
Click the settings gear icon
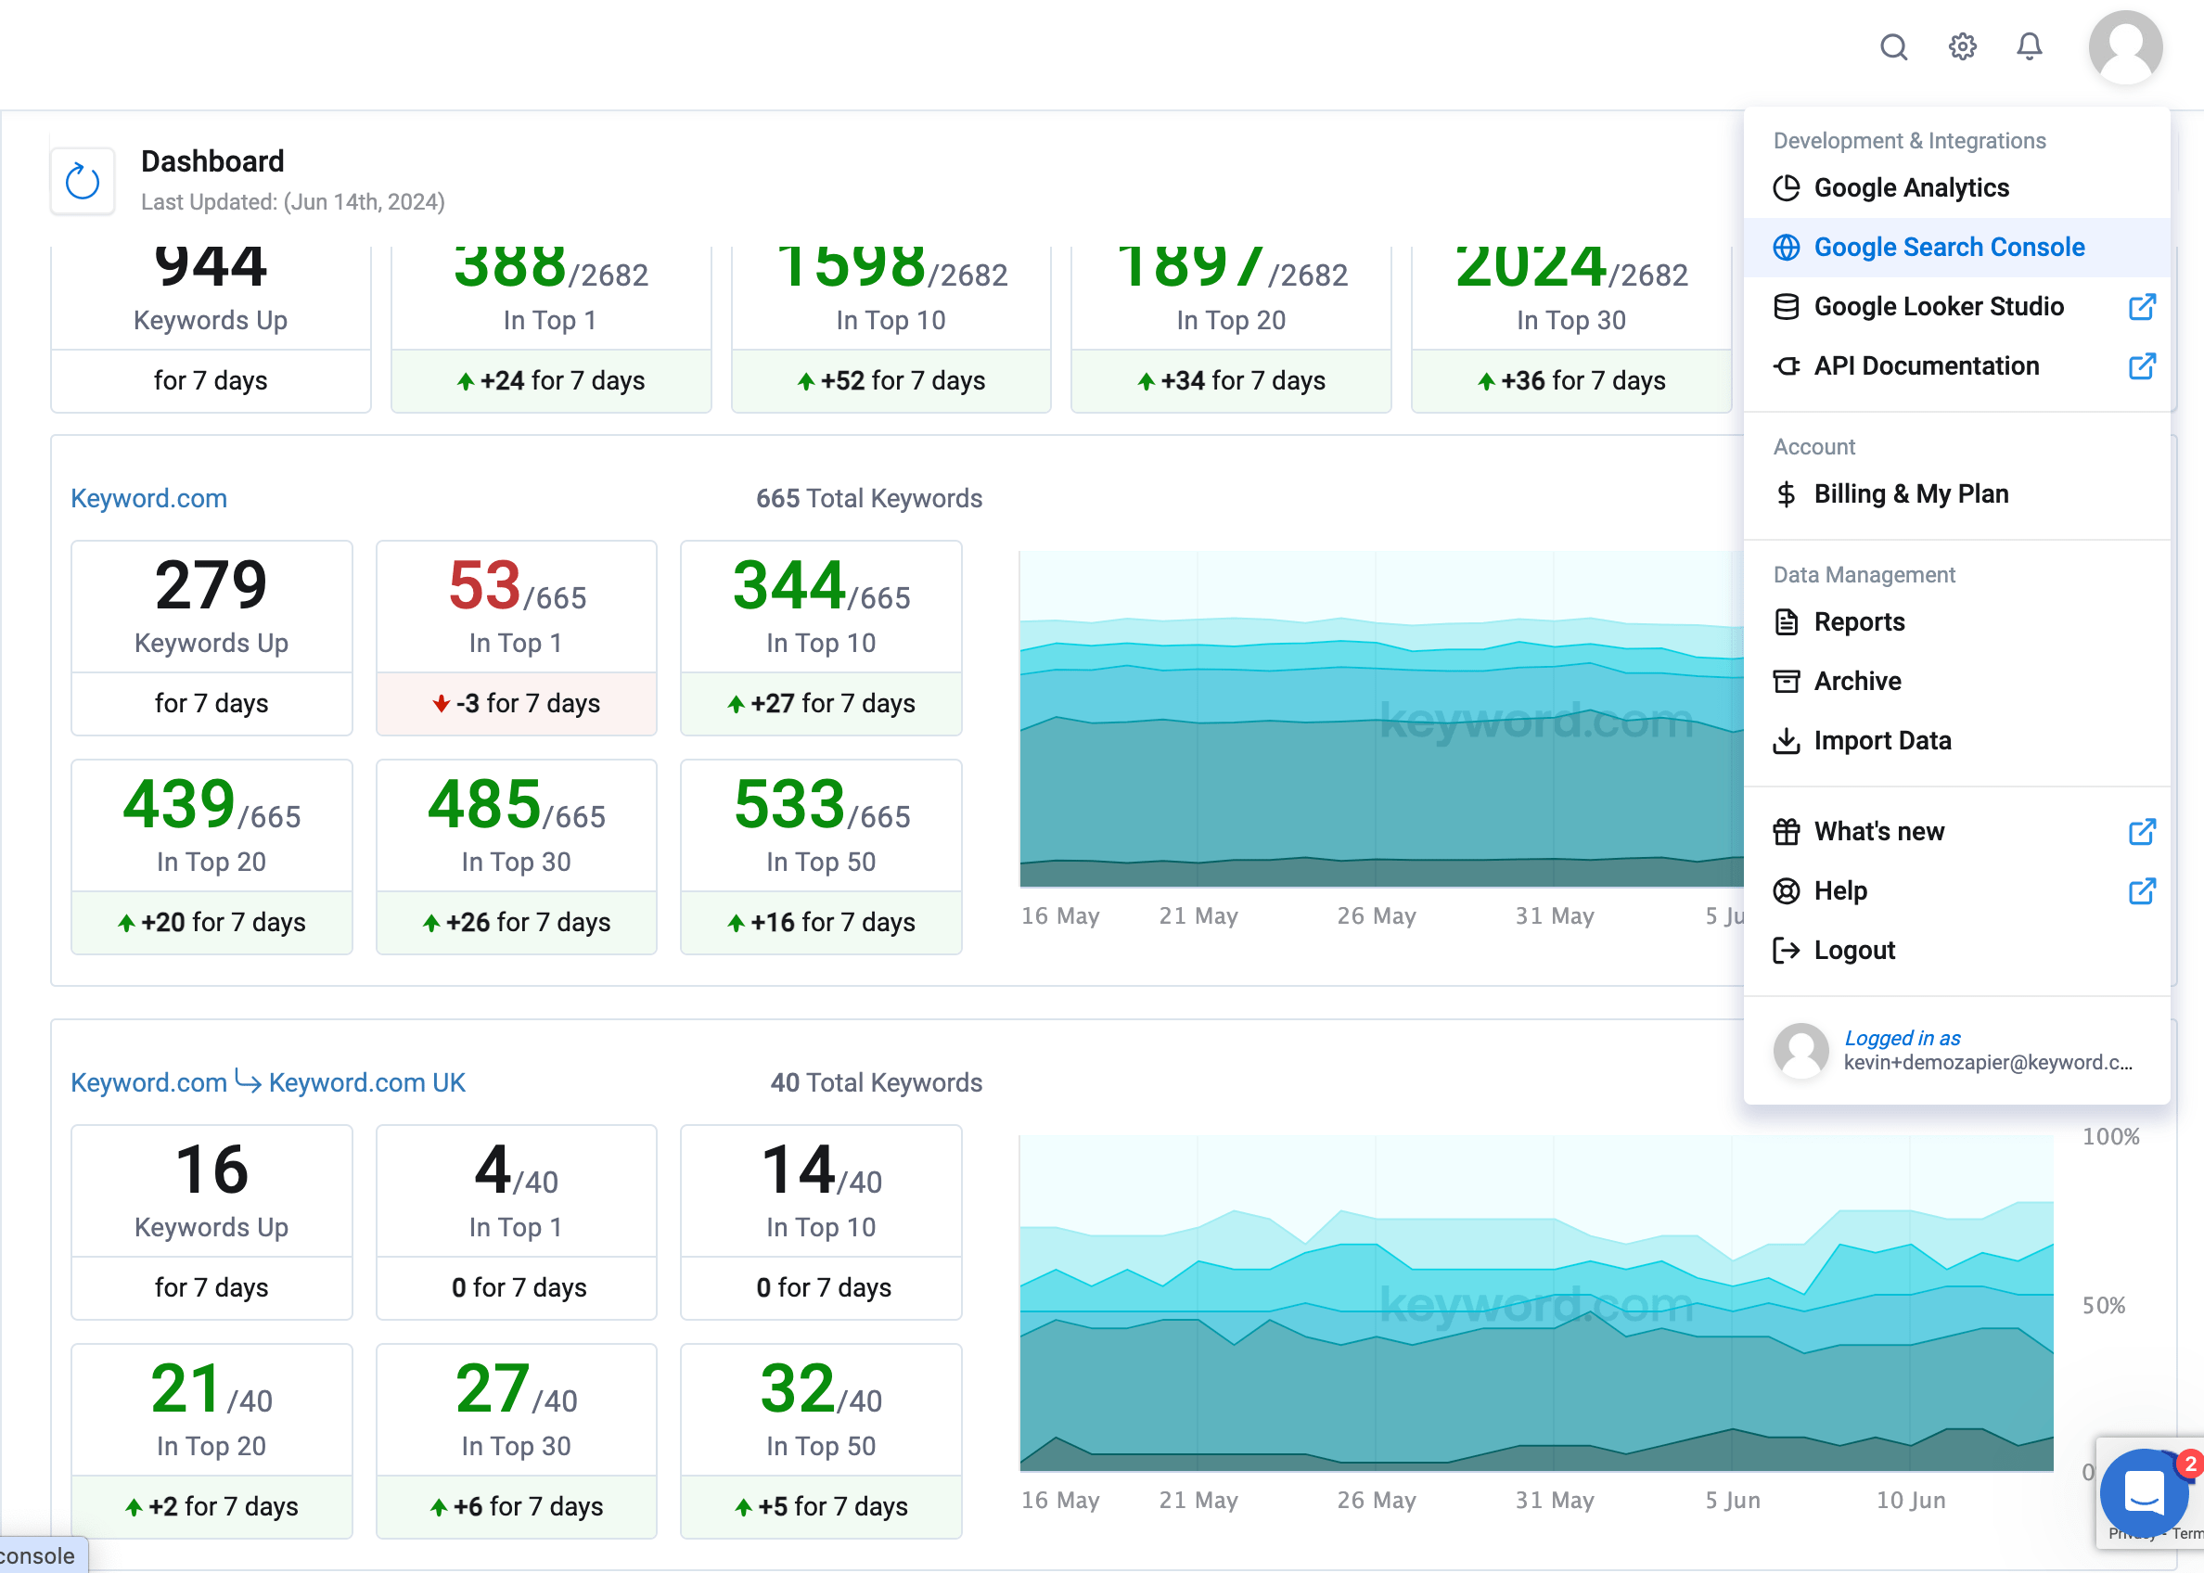click(1962, 46)
